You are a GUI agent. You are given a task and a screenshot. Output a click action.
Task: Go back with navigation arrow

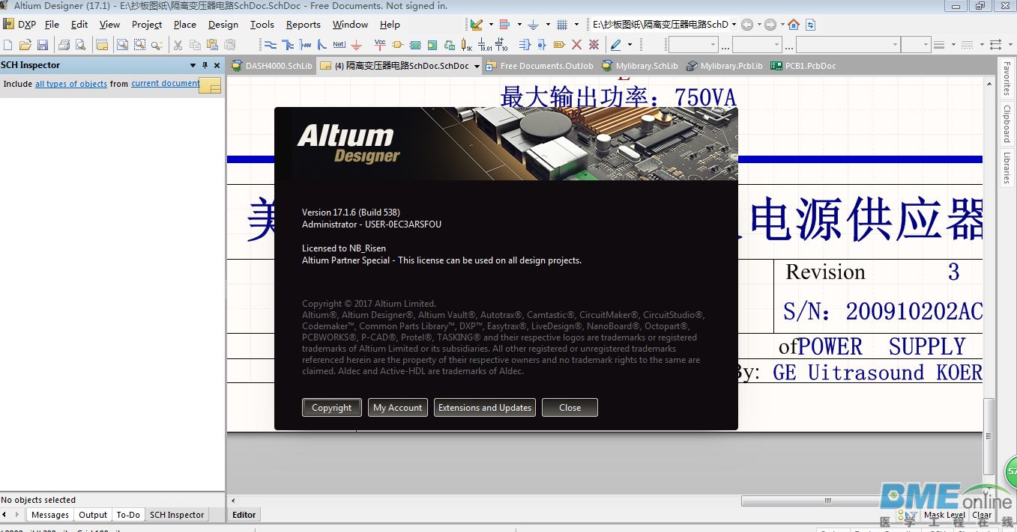(x=746, y=24)
